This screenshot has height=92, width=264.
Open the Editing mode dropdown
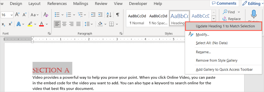click(253, 4)
